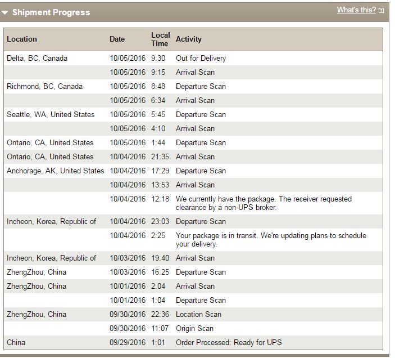Click the package in transit message
This screenshot has height=358, width=395.
click(271, 240)
